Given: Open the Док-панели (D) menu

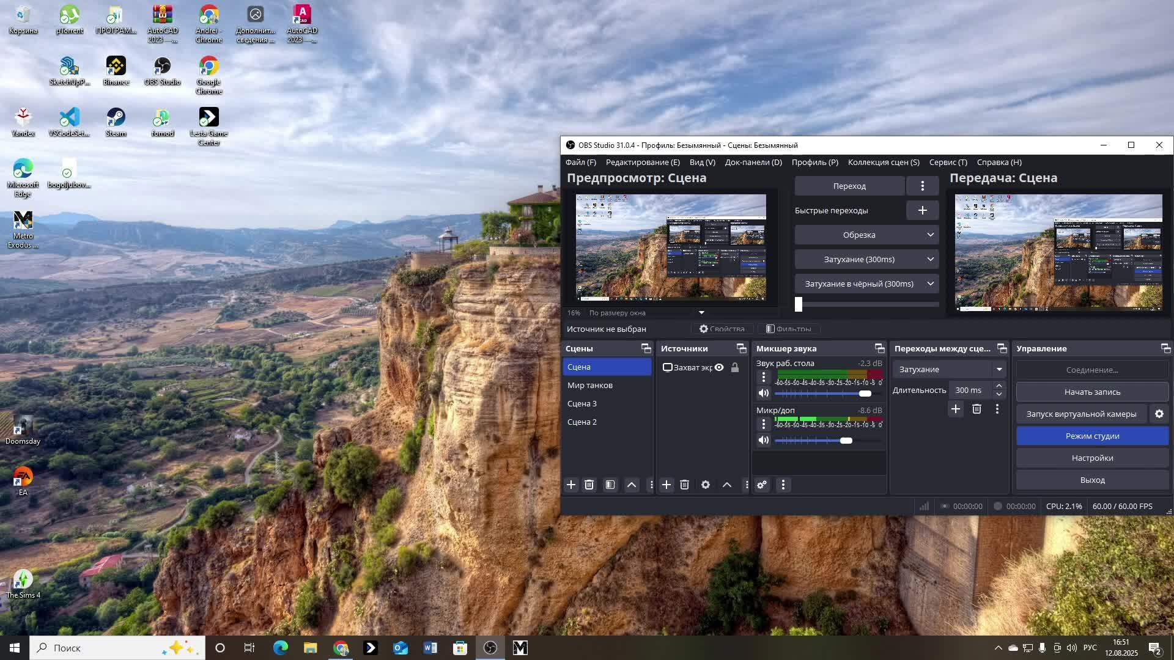Looking at the screenshot, I should 753,162.
